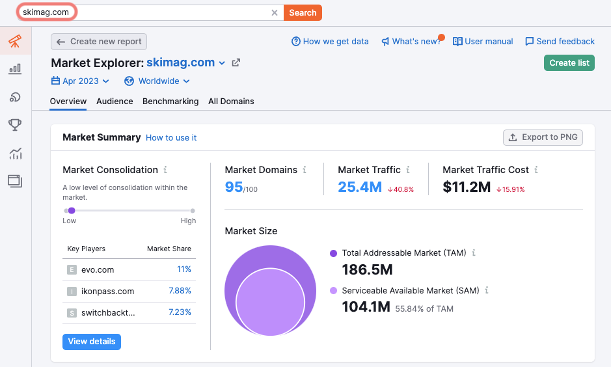Expand the skimag.com domain dropdown chevron
Viewport: 611px width, 367px height.
pos(222,63)
